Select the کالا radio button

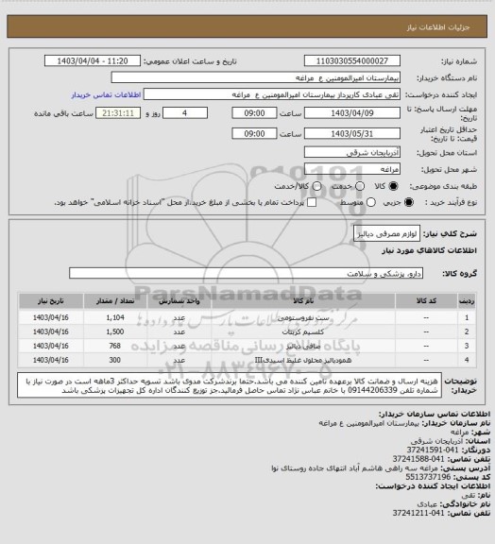[x=393, y=186]
